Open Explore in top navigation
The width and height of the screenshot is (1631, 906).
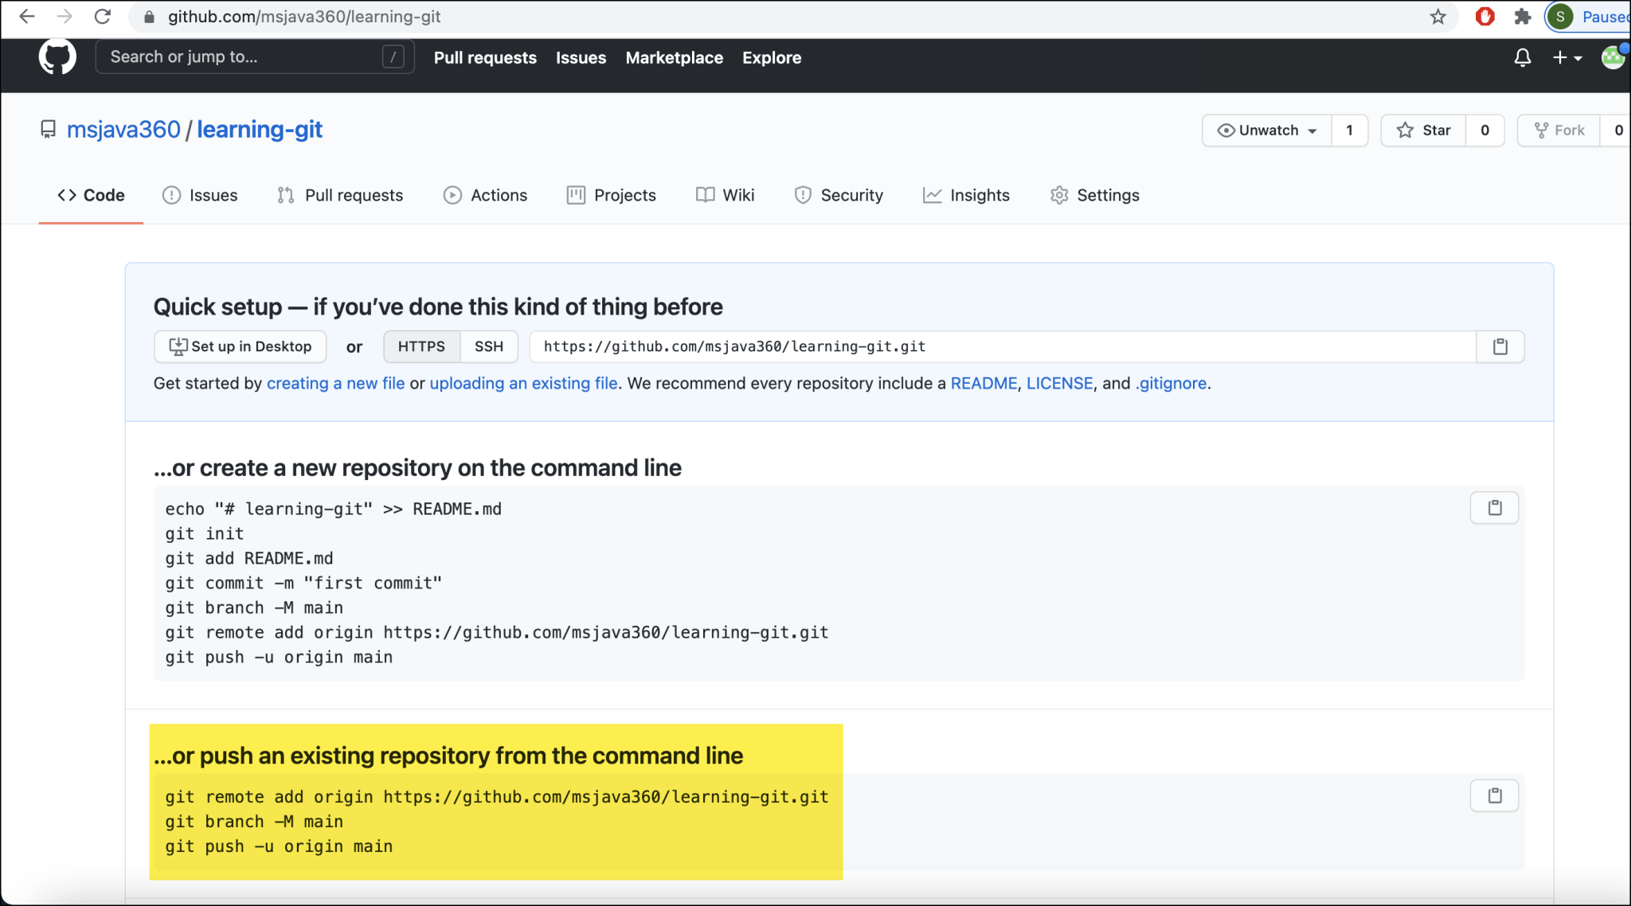(x=772, y=57)
